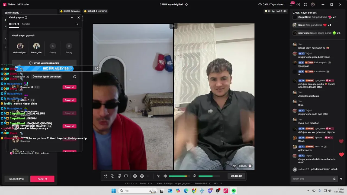
Task: Open the media and music overlay tool
Action: point(112,176)
